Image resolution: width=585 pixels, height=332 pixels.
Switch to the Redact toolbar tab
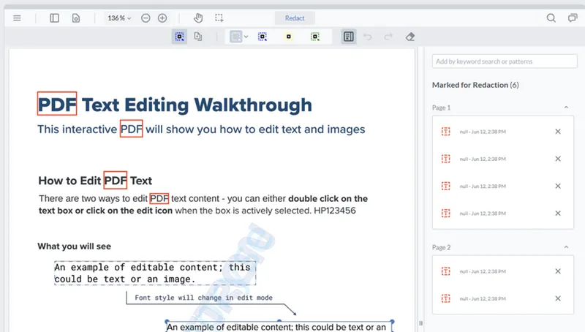point(295,18)
